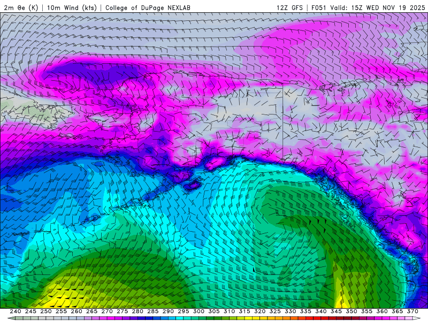Select the 250 scale label
The height and width of the screenshot is (321, 428).
(46, 311)
